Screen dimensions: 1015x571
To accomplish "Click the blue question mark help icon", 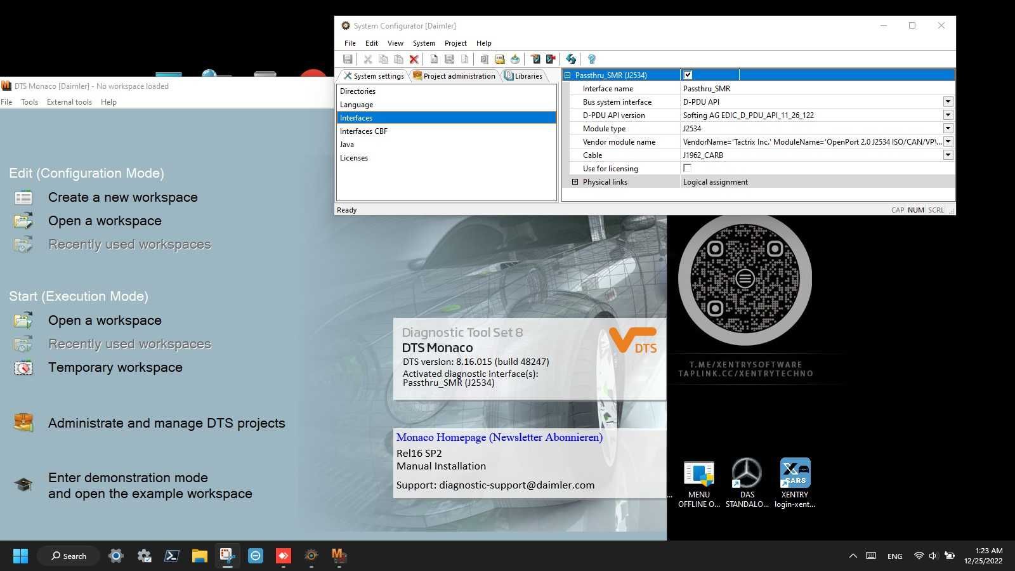I will coord(591,59).
